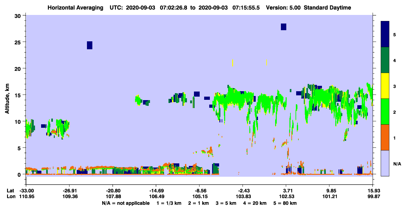This screenshot has height=212, width=414.
Task: Click the longitude value 109.36
Action: 69,196
